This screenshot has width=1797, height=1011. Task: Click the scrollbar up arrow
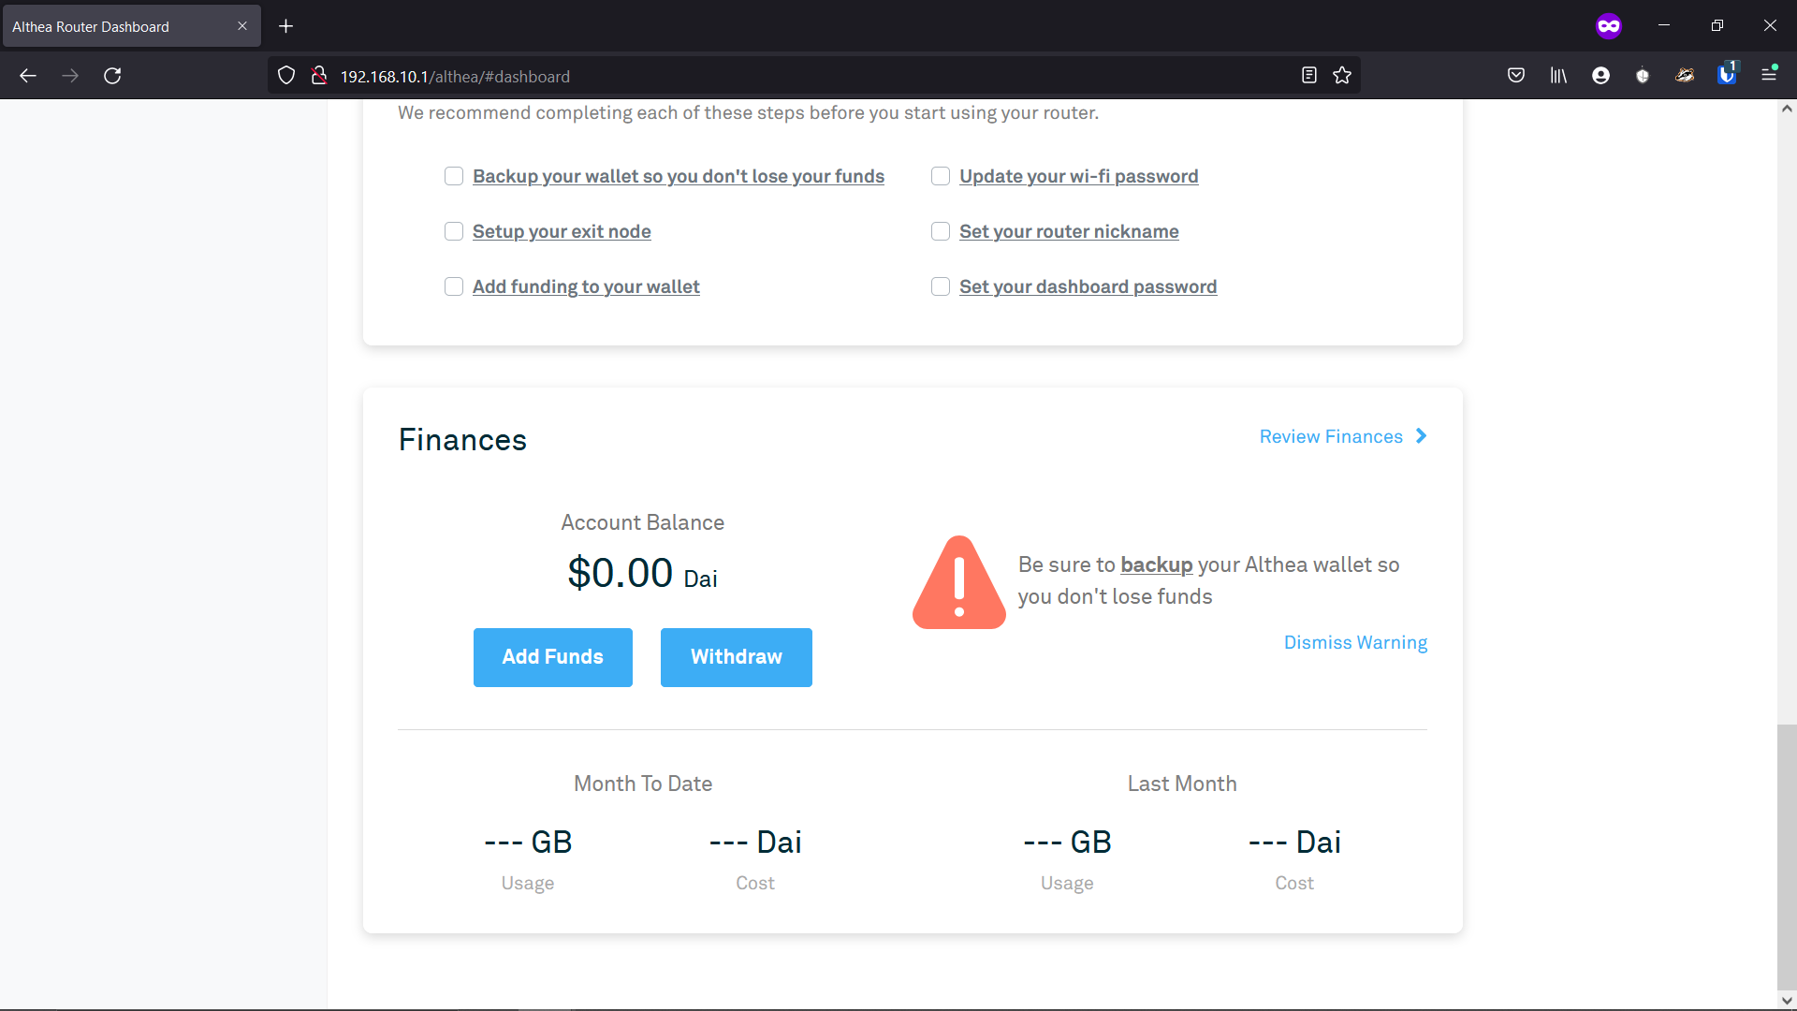pyautogui.click(x=1787, y=109)
